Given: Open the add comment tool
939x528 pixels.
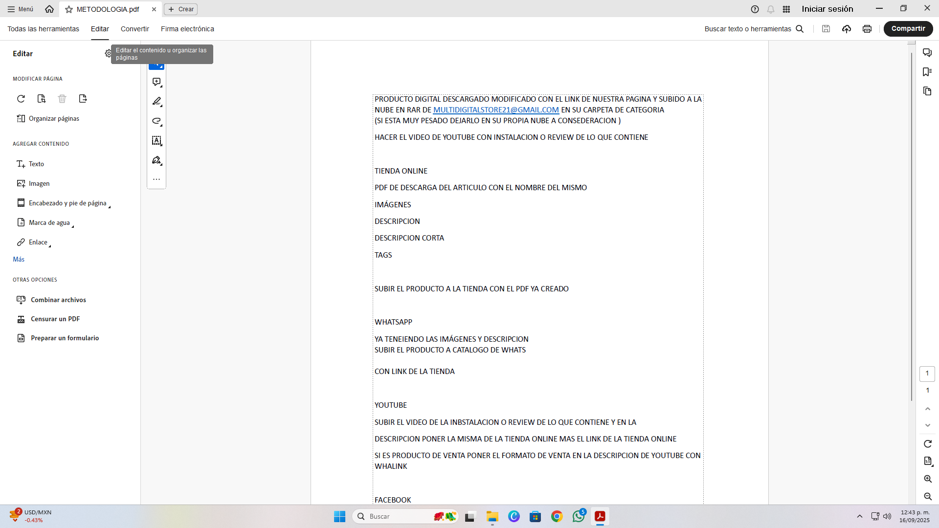Looking at the screenshot, I should (156, 82).
